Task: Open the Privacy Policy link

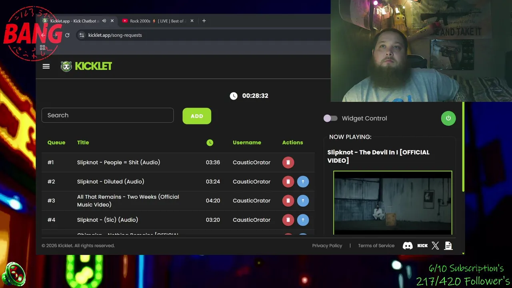Action: tap(327, 246)
